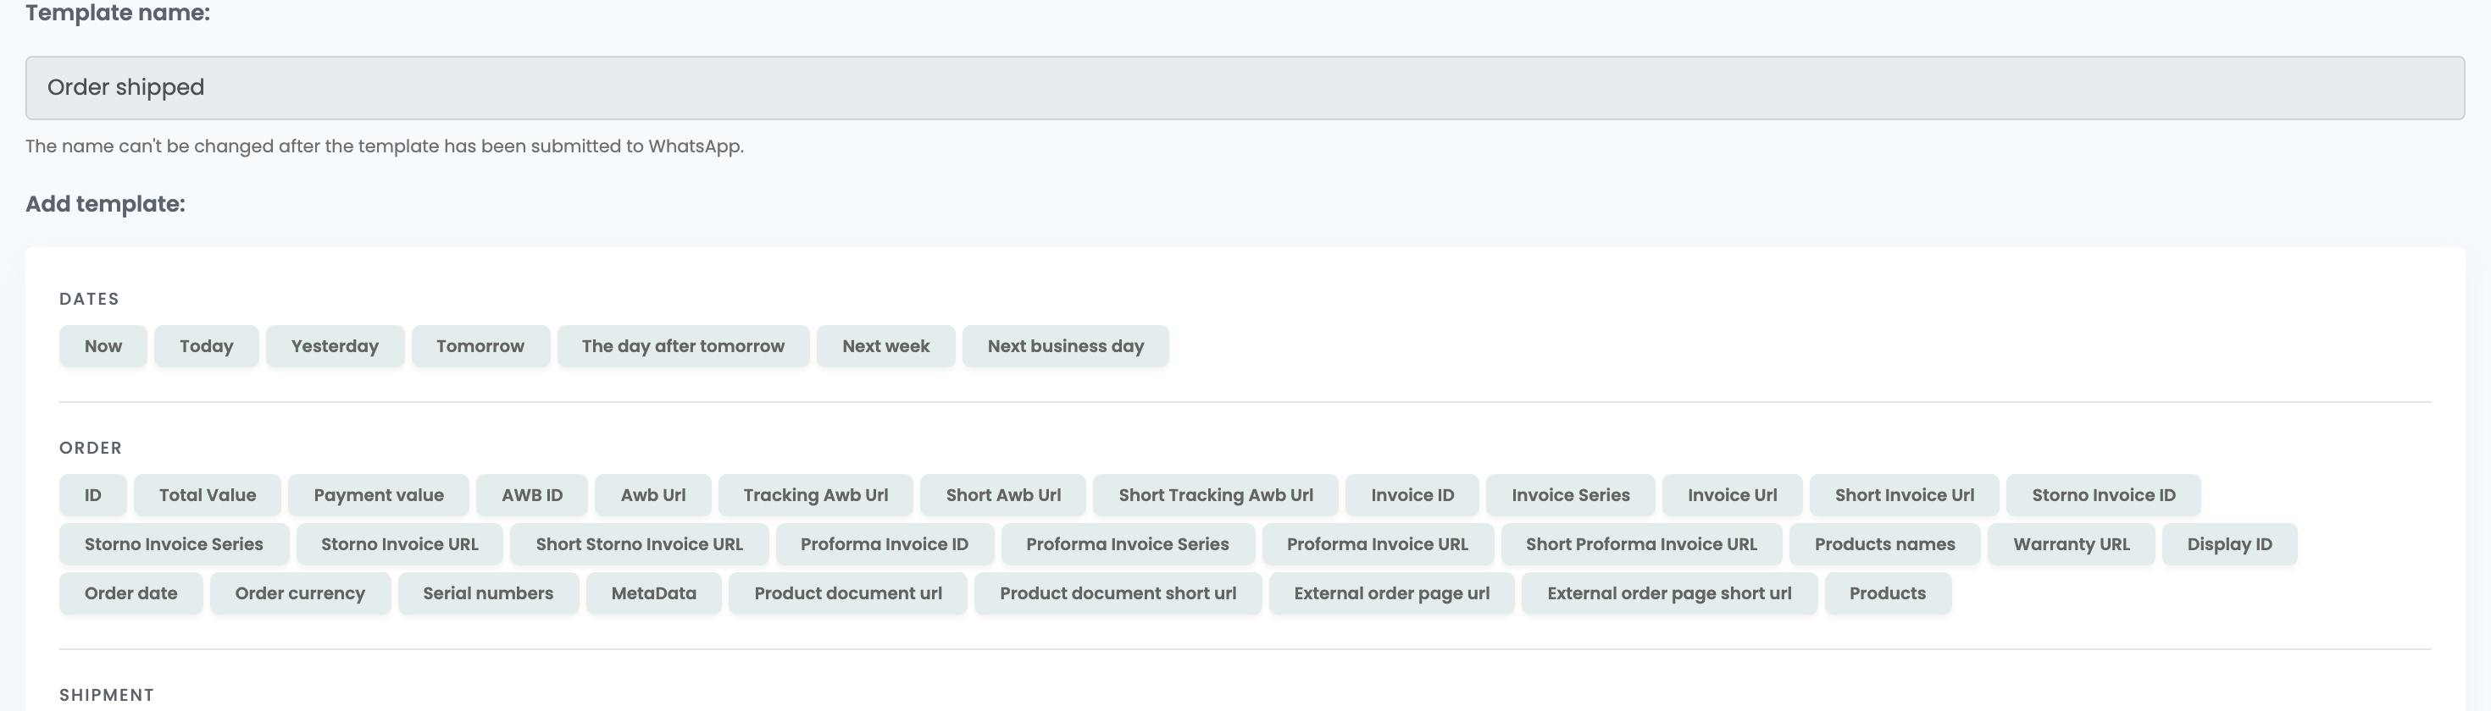Select Short Proforma Invoice URL tag
The image size is (2491, 711).
point(1641,544)
